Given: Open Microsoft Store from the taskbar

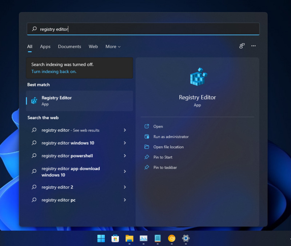Looking at the screenshot, I should pyautogui.click(x=115, y=238).
